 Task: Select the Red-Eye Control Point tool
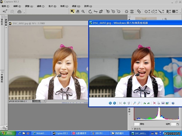pyautogui.click(x=132, y=11)
